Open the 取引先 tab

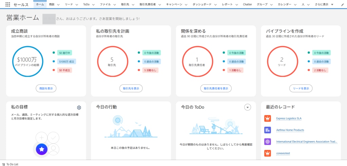(125, 4)
